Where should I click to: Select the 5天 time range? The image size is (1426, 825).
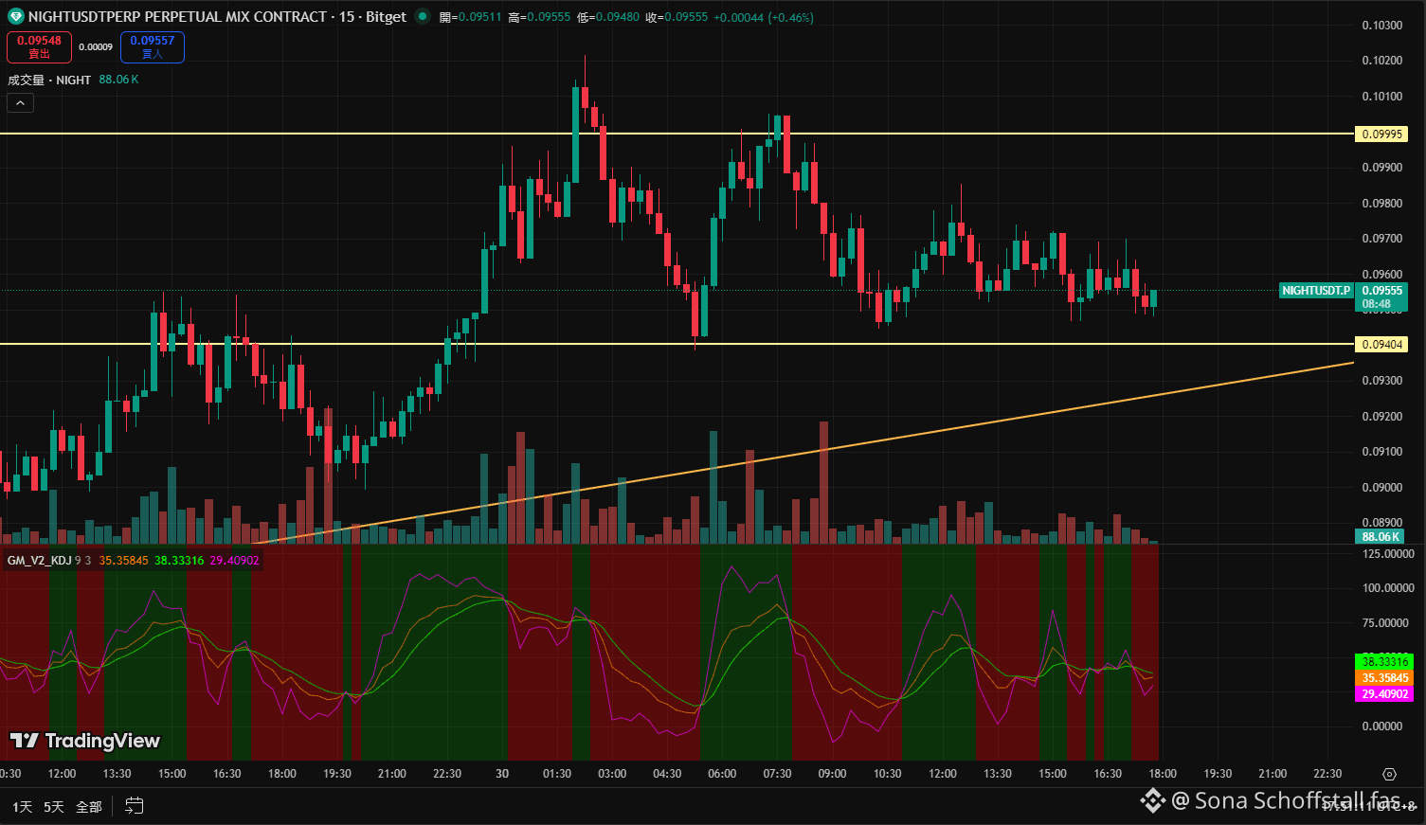pyautogui.click(x=54, y=807)
